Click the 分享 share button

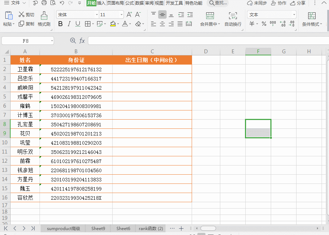(x=298, y=3)
